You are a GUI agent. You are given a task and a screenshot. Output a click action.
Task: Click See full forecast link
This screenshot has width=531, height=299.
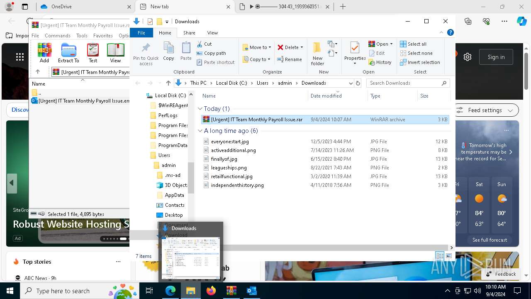[x=490, y=240]
